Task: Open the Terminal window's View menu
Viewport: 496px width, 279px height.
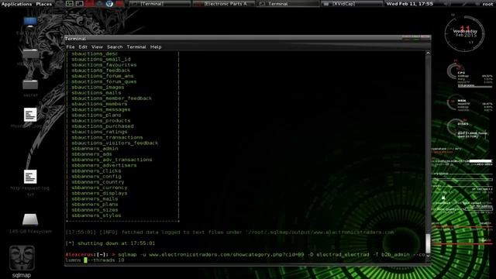Action: (x=97, y=46)
